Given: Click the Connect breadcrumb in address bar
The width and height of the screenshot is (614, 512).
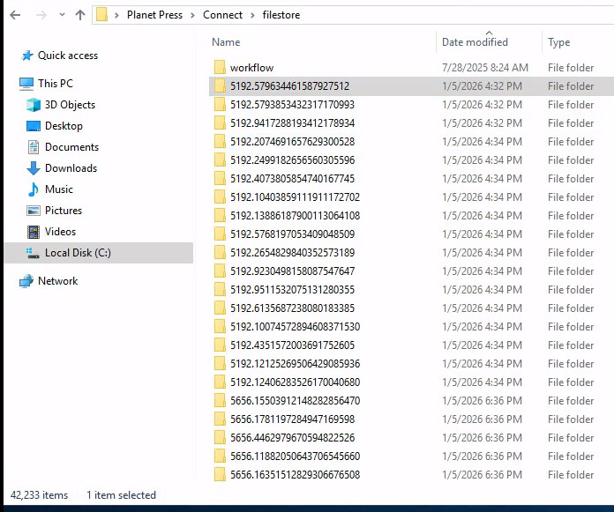Looking at the screenshot, I should click(222, 15).
